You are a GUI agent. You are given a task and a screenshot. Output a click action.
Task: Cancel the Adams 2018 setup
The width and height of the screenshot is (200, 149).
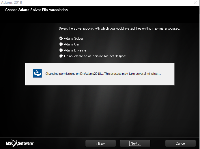180,144
